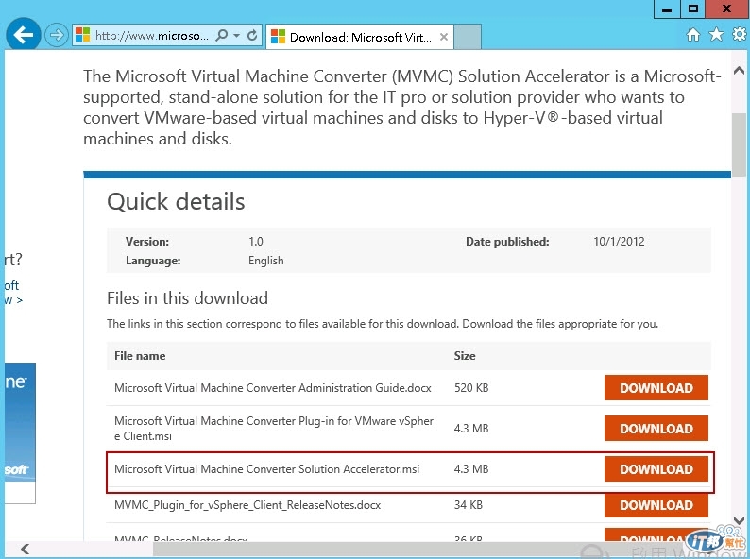750x559 pixels.
Task: Refresh the page with reload icon
Action: (252, 35)
